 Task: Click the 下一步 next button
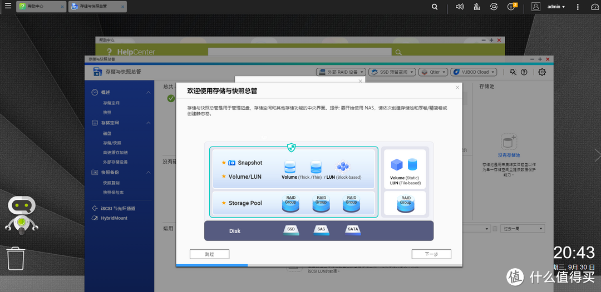(431, 254)
